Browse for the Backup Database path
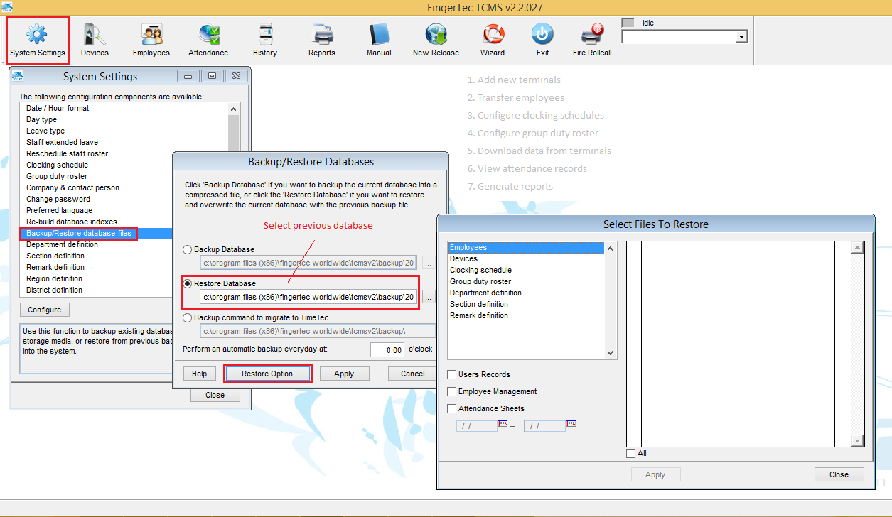Viewport: 892px width, 517px height. click(x=428, y=263)
